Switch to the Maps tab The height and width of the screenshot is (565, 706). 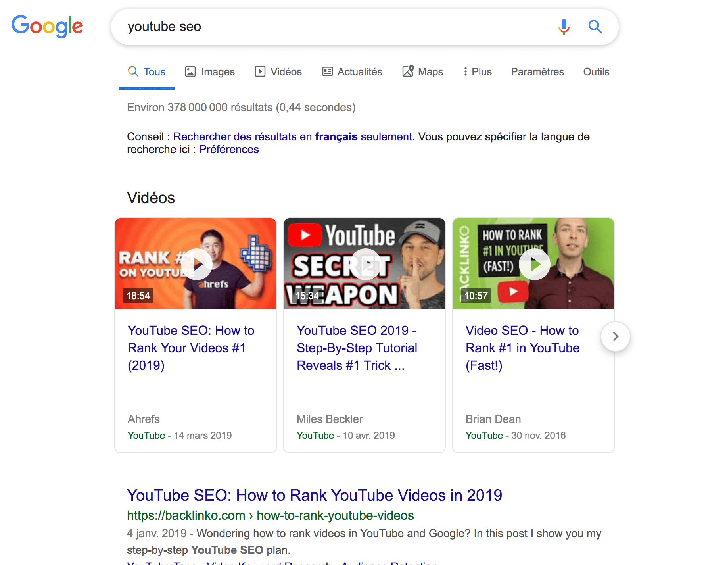click(x=423, y=72)
